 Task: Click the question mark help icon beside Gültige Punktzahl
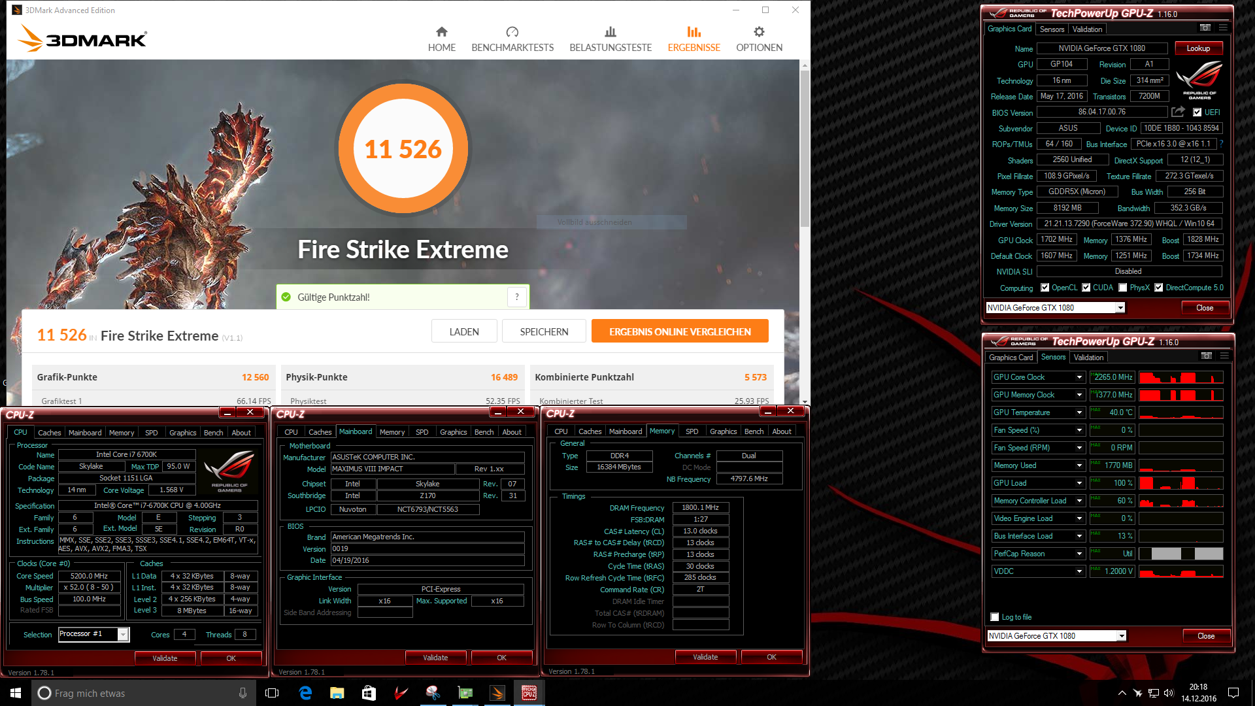517,297
